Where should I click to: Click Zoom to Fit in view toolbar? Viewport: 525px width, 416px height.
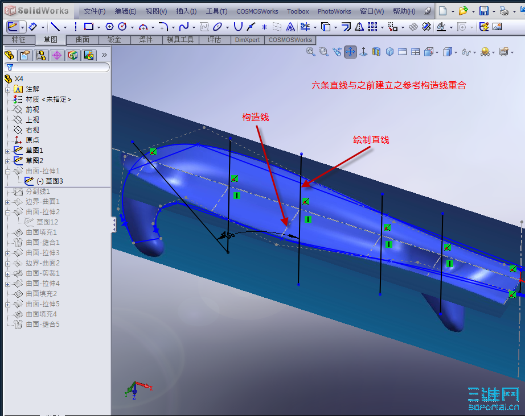point(311,52)
